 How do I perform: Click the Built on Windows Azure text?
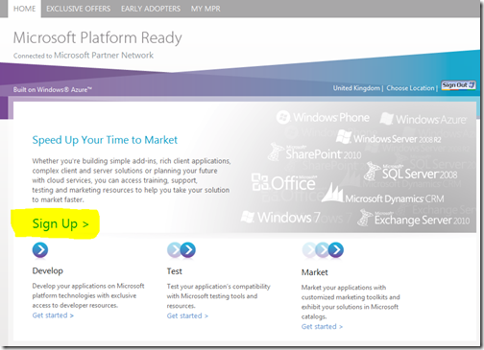pos(53,89)
